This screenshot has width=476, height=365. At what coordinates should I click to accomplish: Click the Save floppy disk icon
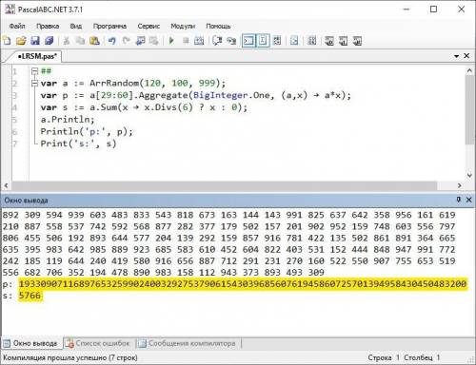35,41
